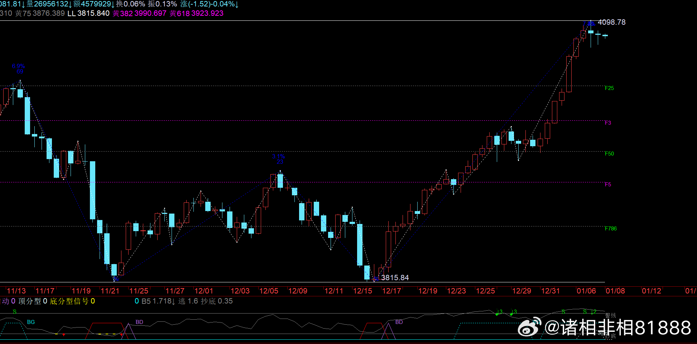
Task: Click the 12/01 date on the time axis
Action: [204, 291]
